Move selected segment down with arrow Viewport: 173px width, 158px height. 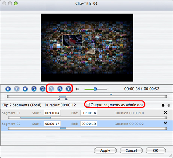(x=169, y=106)
